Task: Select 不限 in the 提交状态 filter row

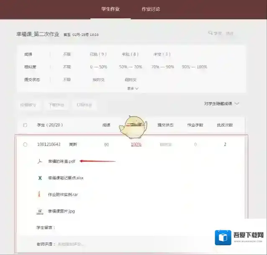Action: click(x=67, y=79)
